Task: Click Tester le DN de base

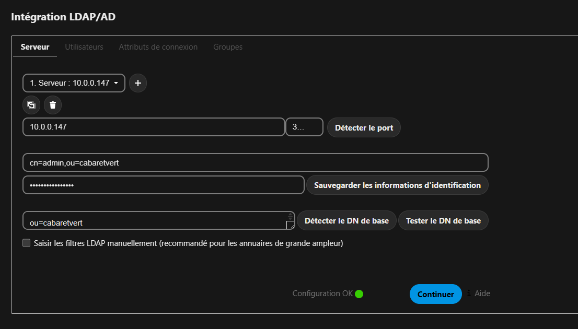Action: click(444, 221)
